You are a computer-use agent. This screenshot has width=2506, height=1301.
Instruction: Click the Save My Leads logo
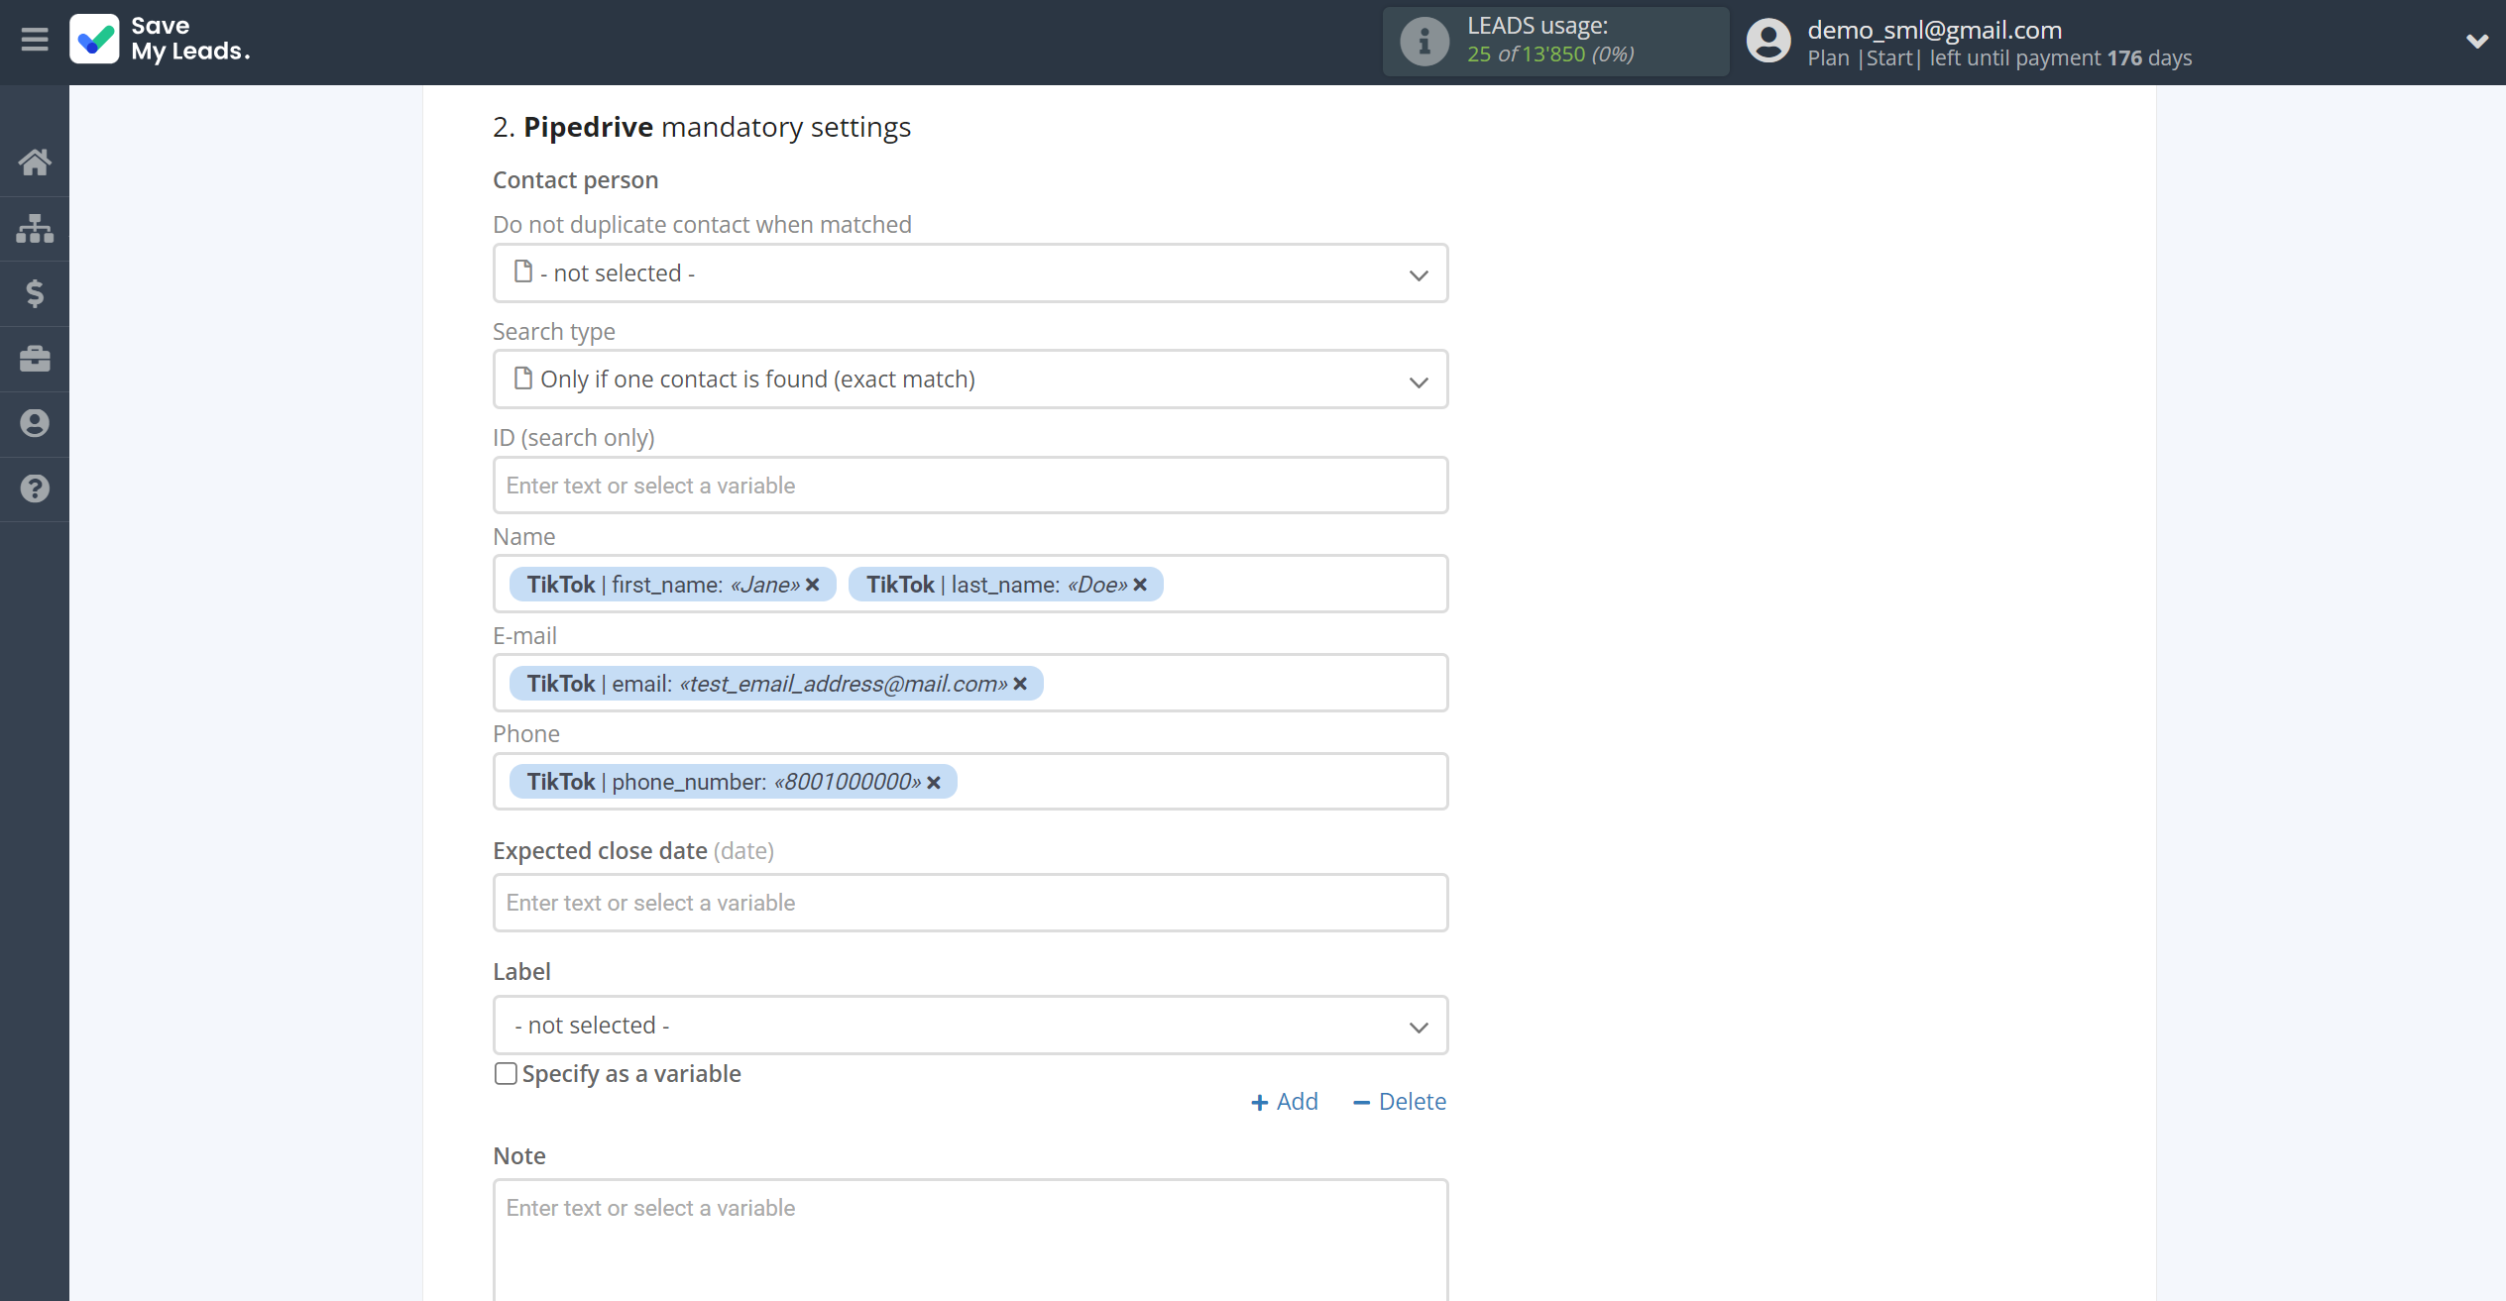(160, 40)
